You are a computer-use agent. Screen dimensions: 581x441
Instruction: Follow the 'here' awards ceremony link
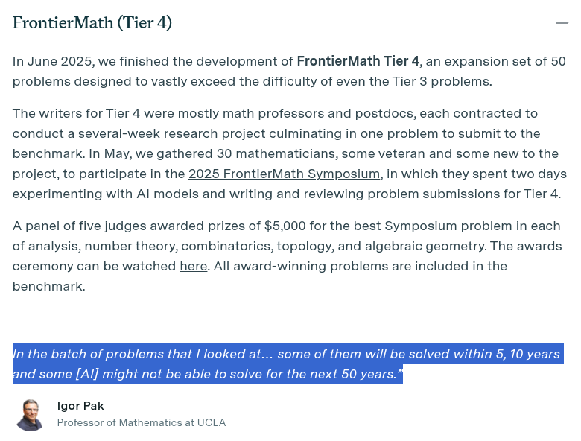click(194, 266)
